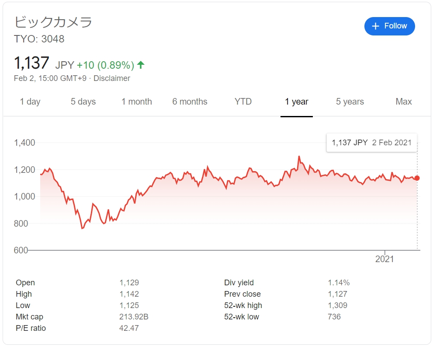Show the Max time range
Screen dimensions: 433x347
(x=404, y=102)
